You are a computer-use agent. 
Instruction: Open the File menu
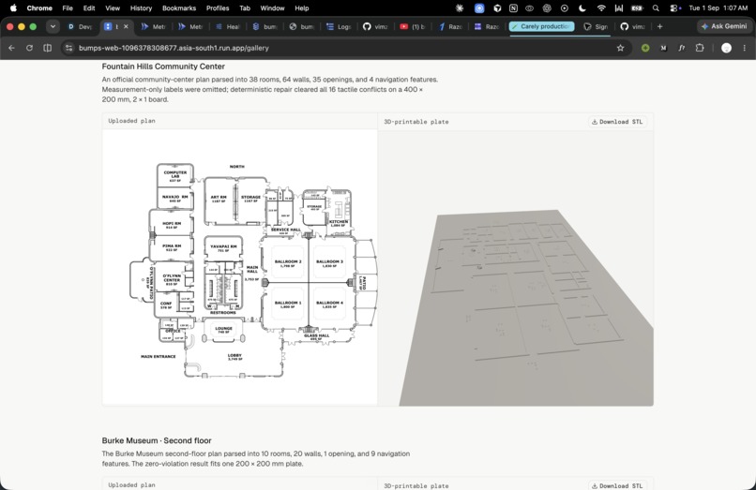tap(68, 8)
